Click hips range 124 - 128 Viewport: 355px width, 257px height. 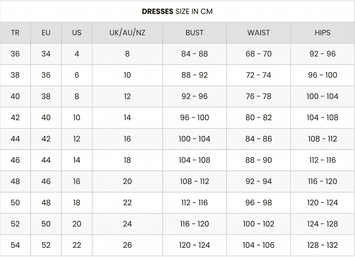(x=322, y=224)
